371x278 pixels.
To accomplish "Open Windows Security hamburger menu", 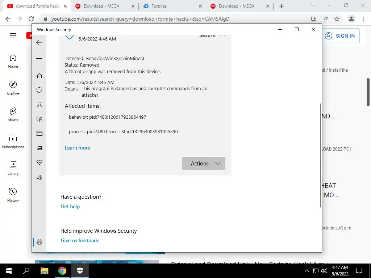I will [39, 58].
